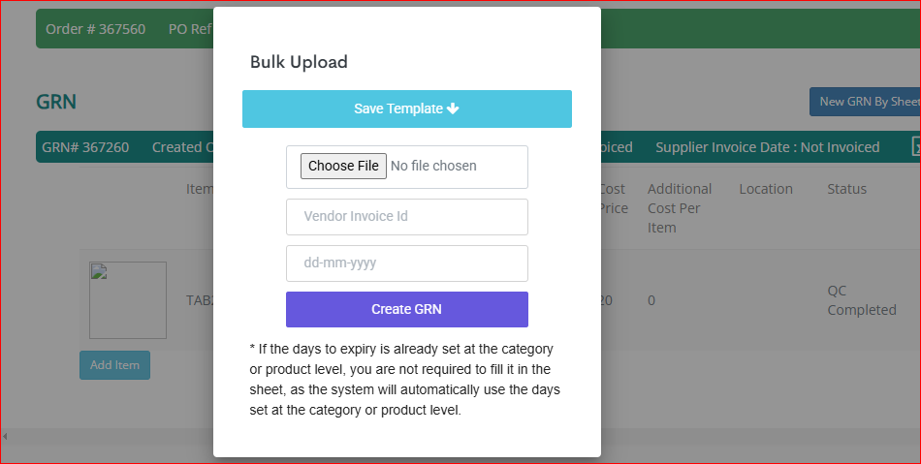Click the Additional Cost Per Item header
921x464 pixels.
coord(680,208)
